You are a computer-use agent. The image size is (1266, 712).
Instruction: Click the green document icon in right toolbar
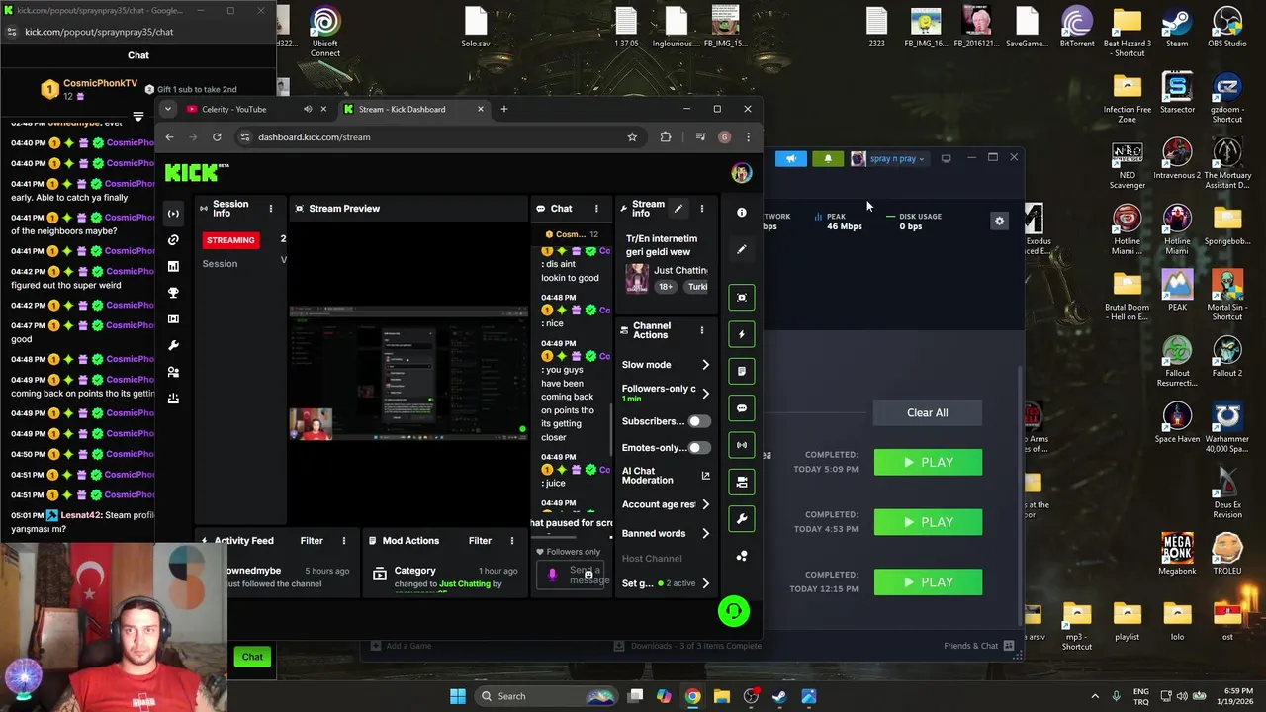click(742, 371)
